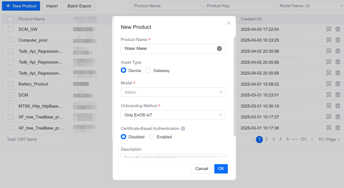Click the globe icon in Product Name field
The image size is (344, 188).
219,48
